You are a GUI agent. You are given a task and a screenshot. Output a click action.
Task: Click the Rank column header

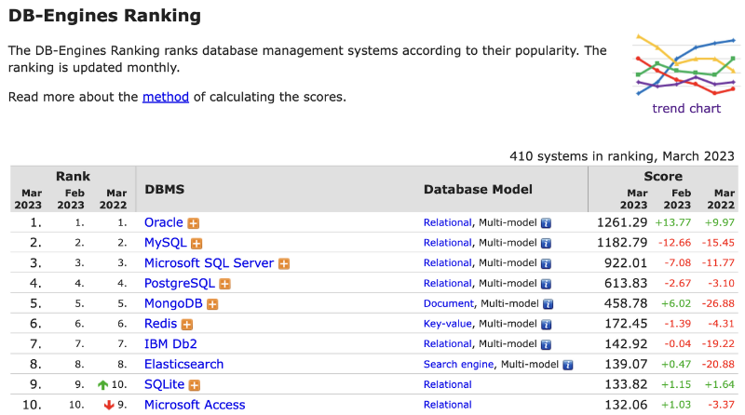pyautogui.click(x=73, y=176)
